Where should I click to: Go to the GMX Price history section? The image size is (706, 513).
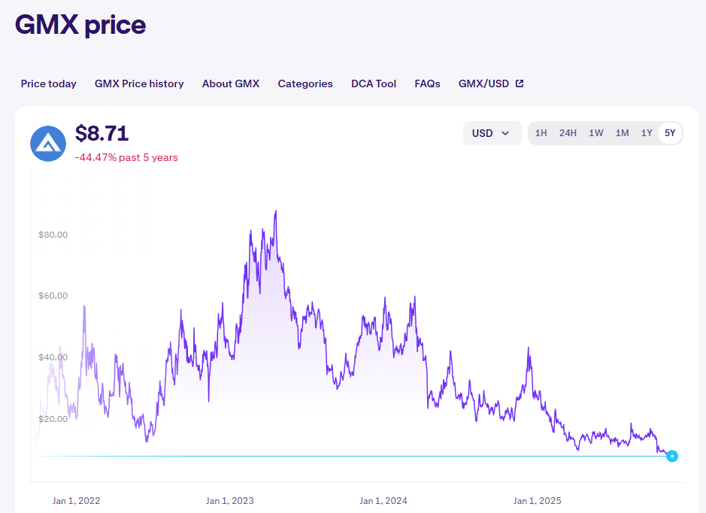point(139,83)
